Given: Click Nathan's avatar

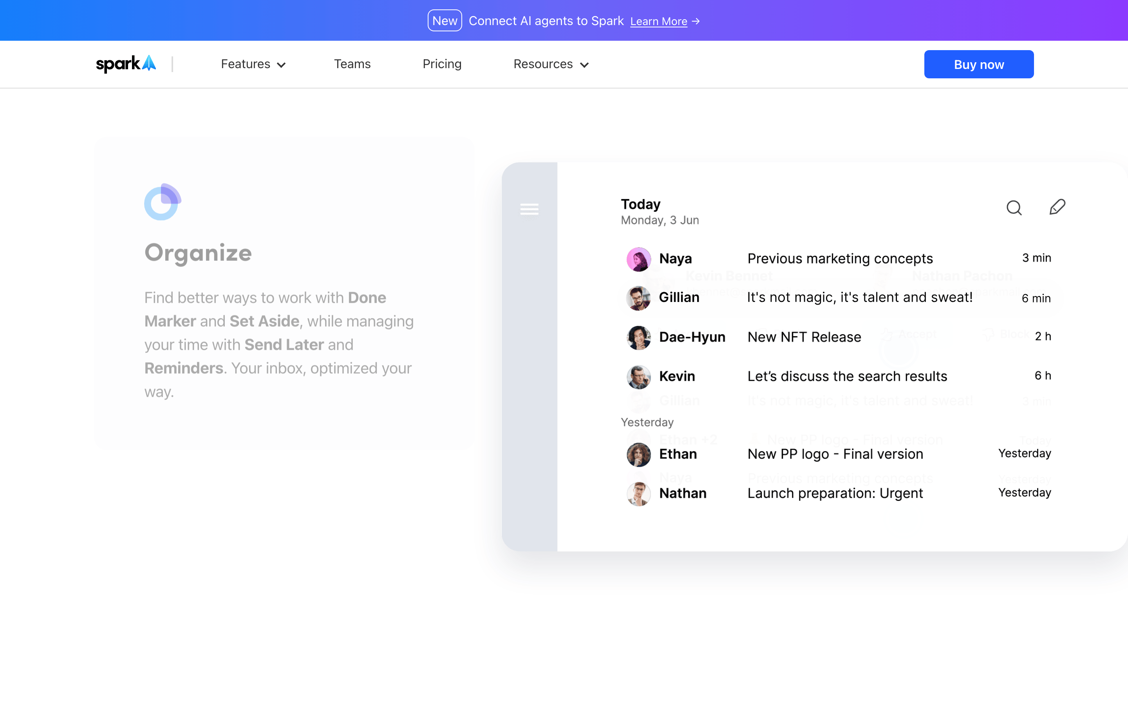Looking at the screenshot, I should [x=638, y=494].
